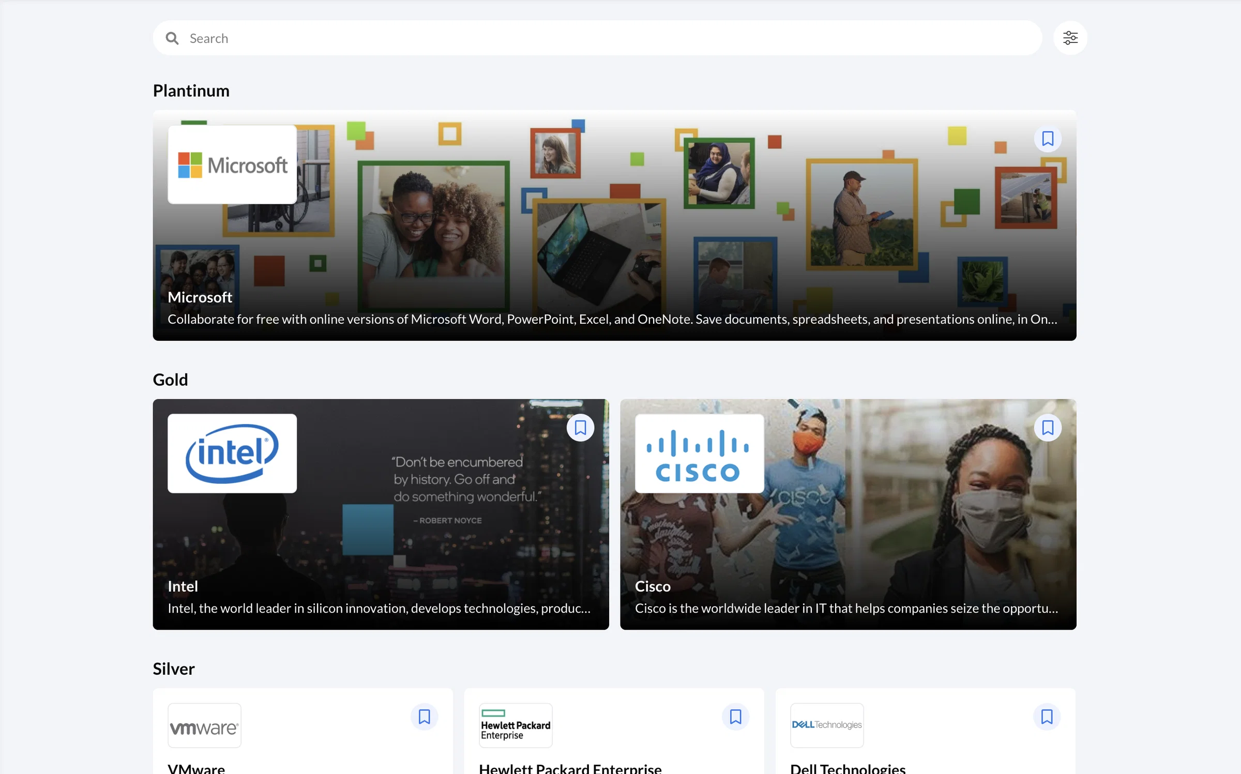
Task: Bookmark the VMware sponsor
Action: click(x=424, y=717)
